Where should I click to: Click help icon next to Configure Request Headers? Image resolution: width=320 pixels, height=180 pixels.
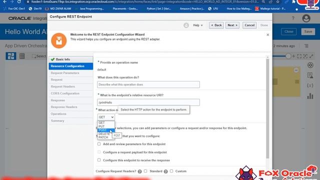[x=139, y=171]
